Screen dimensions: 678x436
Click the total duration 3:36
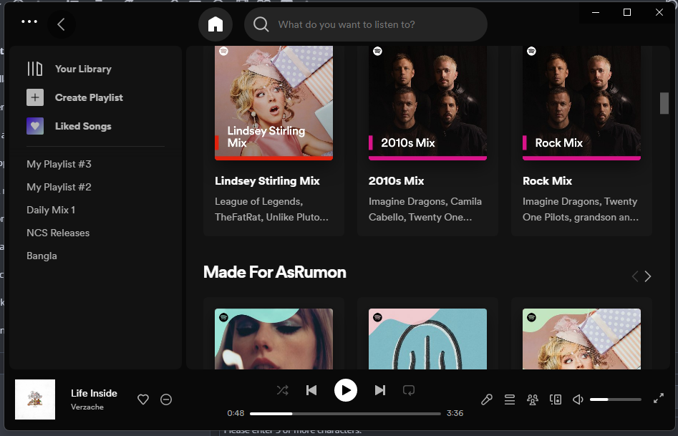tap(455, 413)
